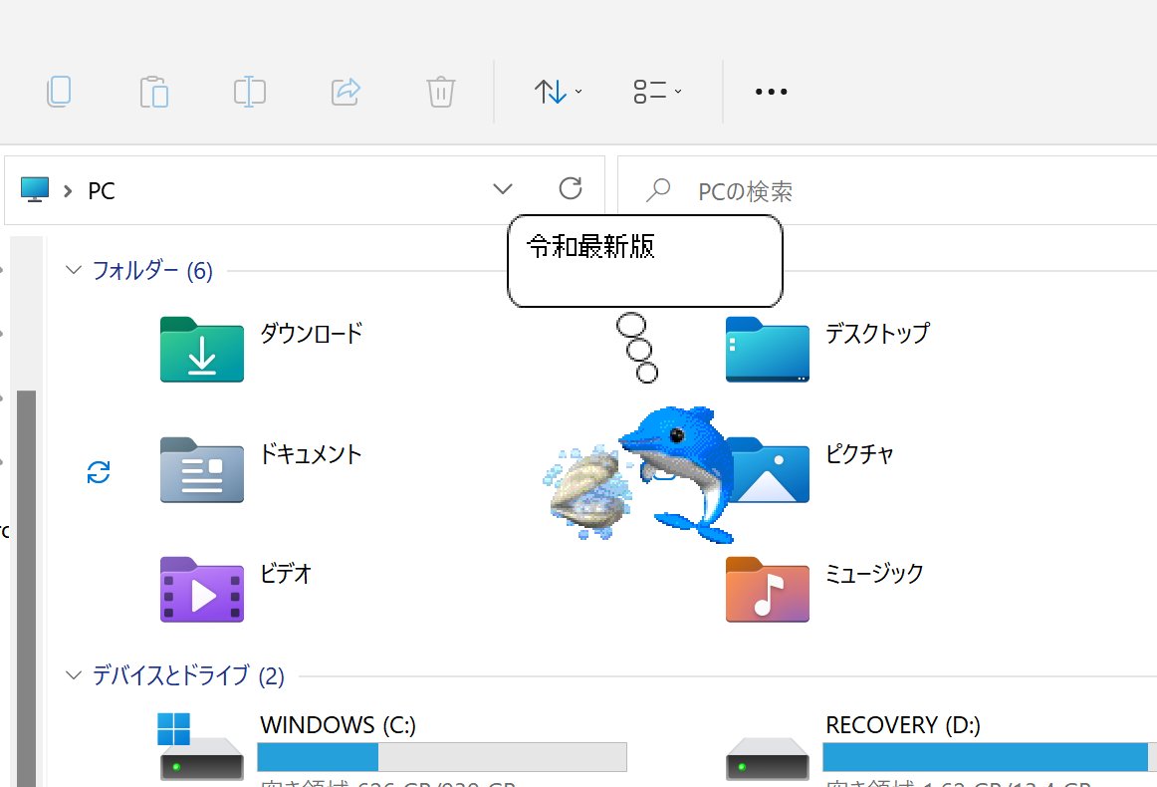Click the RECOVERY (D:) drive icon
Image resolution: width=1157 pixels, height=787 pixels.
coord(768,757)
